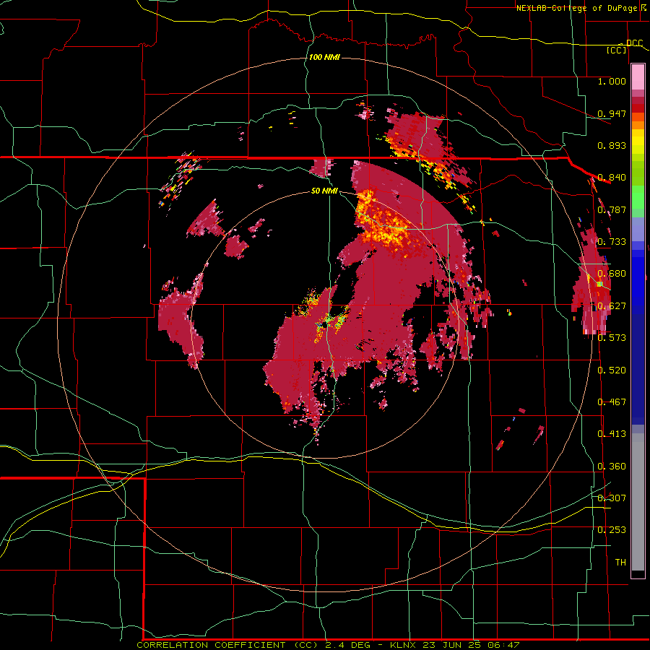Select the 0.467 scale value
This screenshot has height=650, width=650.
coord(612,402)
